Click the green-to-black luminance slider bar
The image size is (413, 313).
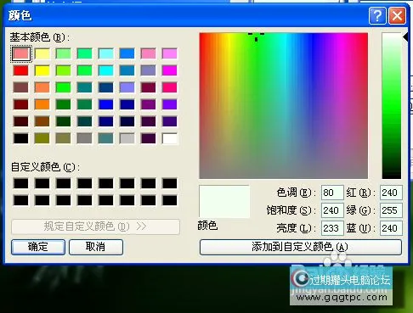coord(392,106)
